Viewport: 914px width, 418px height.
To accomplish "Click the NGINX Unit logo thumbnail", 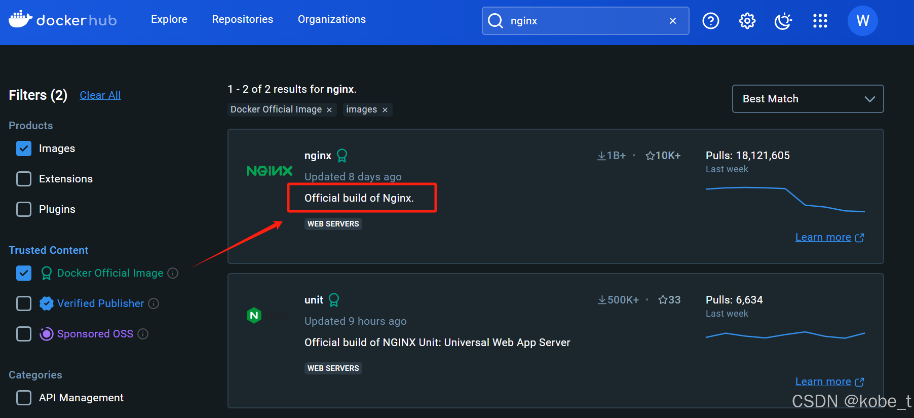I will tap(254, 316).
